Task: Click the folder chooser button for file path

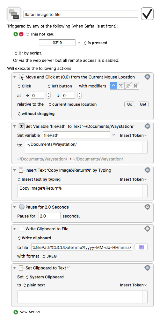Action: pyautogui.click(x=141, y=247)
